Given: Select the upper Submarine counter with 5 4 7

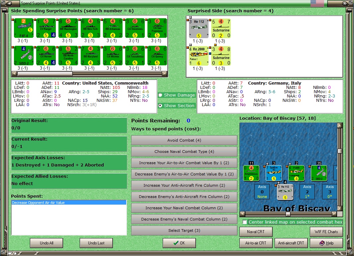Looking at the screenshot, I should (221, 29).
